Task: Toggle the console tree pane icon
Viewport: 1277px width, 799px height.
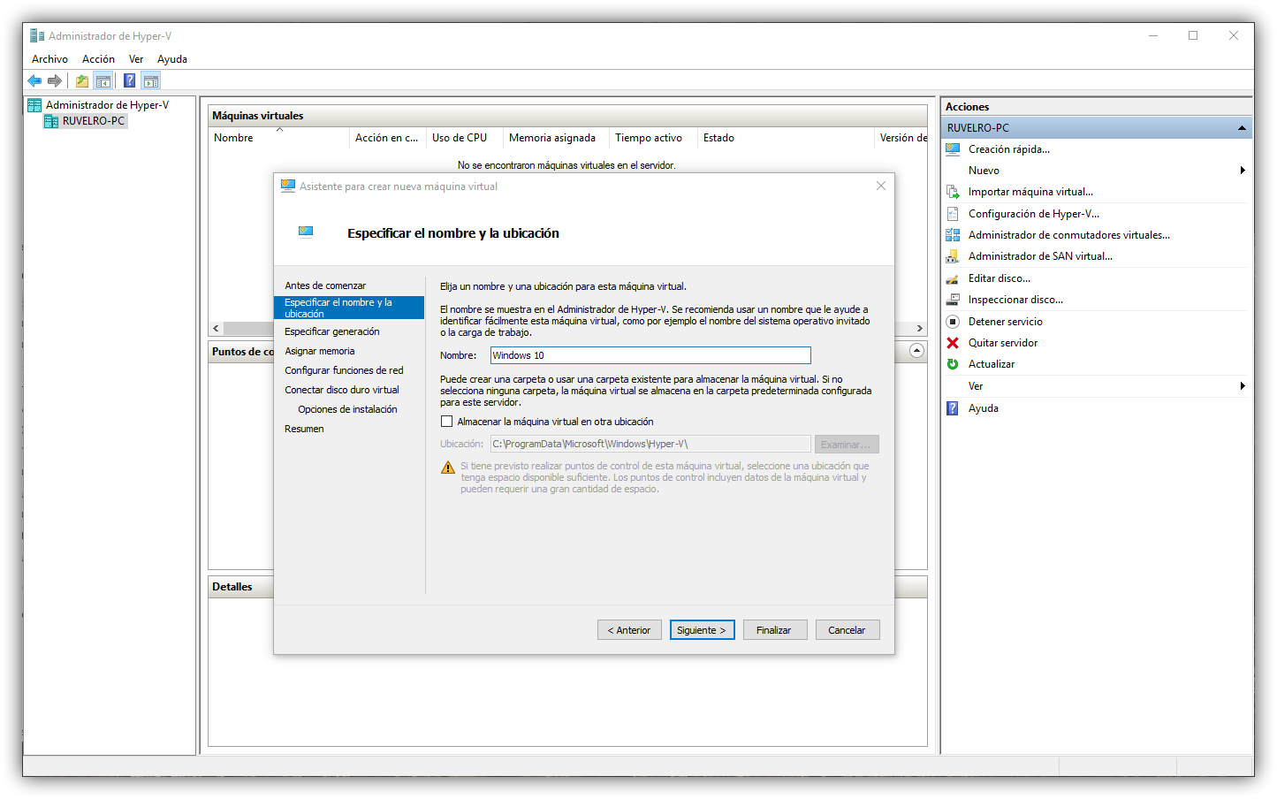Action: point(103,81)
